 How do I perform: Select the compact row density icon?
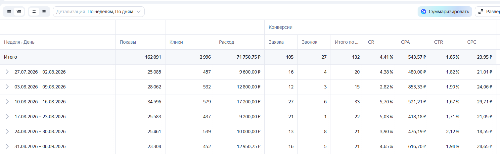pyautogui.click(x=44, y=12)
